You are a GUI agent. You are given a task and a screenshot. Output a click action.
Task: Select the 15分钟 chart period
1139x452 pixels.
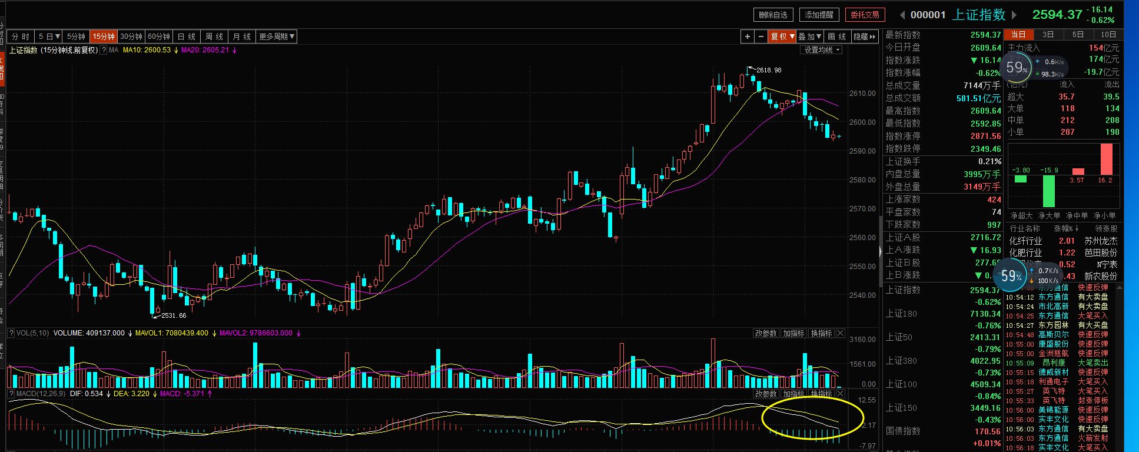[104, 36]
